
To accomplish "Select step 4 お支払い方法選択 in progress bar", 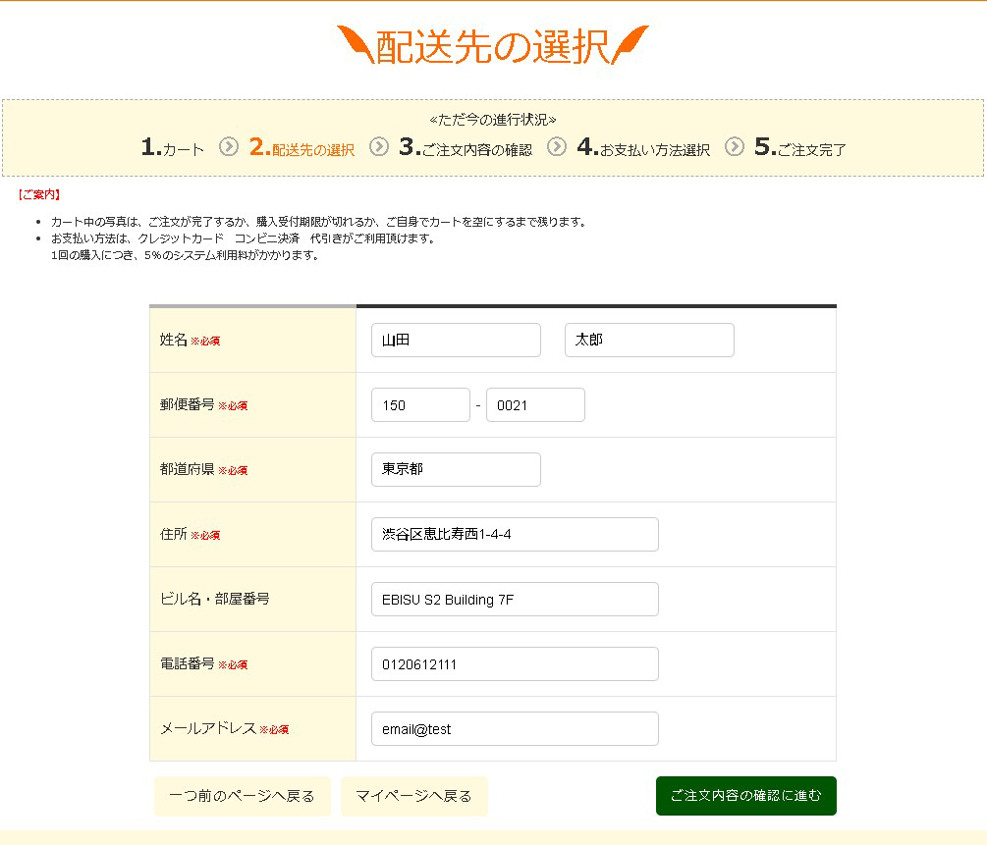I will (x=643, y=148).
